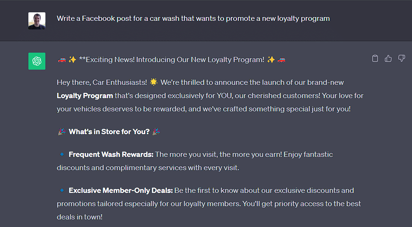Give the response a thumbs down
Image resolution: width=412 pixels, height=227 pixels.
click(x=402, y=58)
